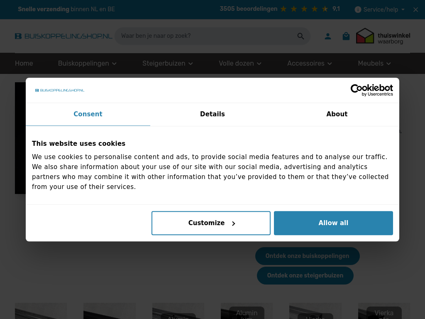
Task: Click the search input field
Action: tap(205, 36)
